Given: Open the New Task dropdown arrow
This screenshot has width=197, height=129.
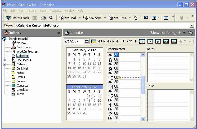Looking at the screenshot, I should point(130,18).
